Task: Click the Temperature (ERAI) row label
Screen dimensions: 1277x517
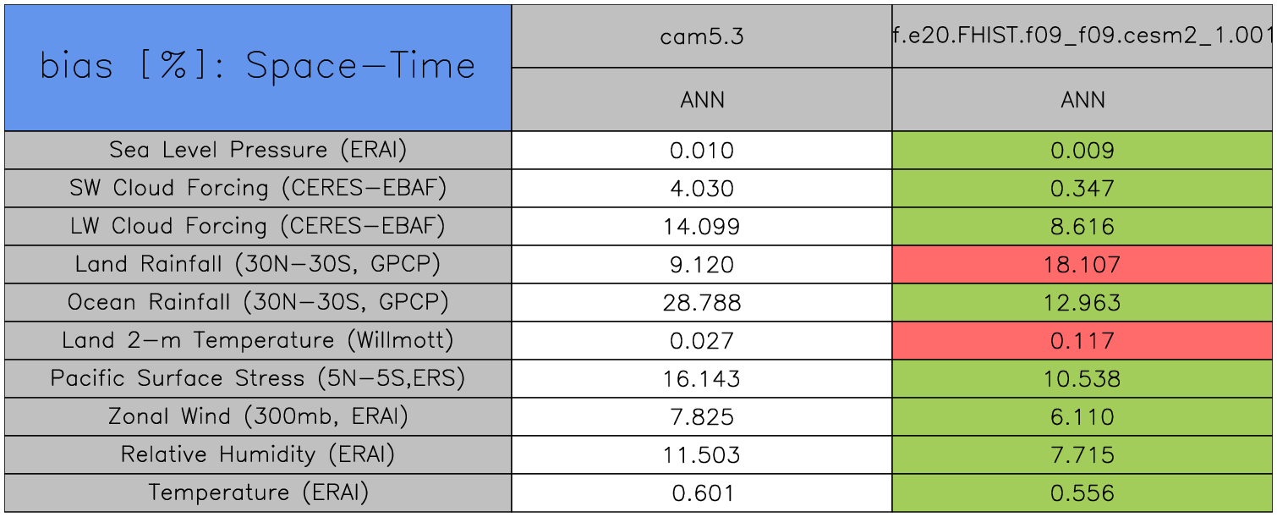Action: coord(258,492)
